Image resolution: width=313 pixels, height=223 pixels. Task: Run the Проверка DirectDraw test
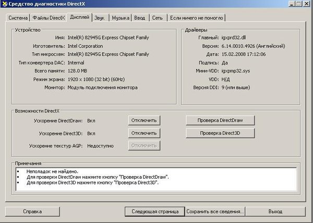pos(220,120)
